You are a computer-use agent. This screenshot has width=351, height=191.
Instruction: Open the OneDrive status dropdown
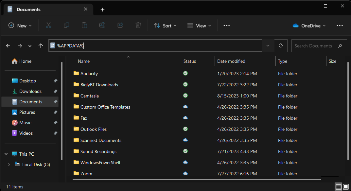(x=309, y=26)
